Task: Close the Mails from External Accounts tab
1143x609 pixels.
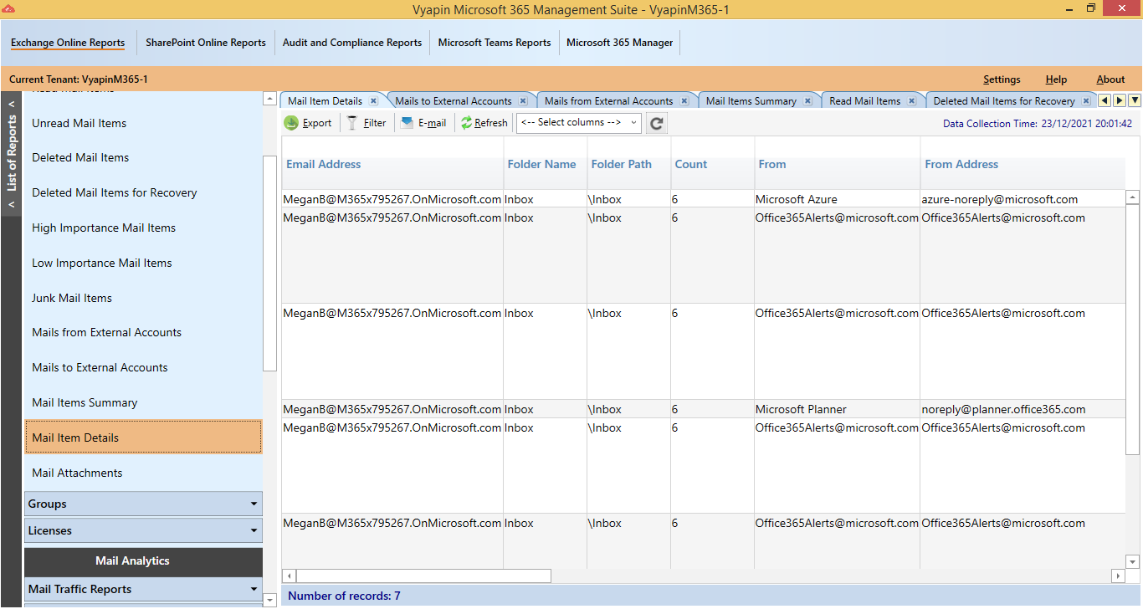Action: (x=684, y=100)
